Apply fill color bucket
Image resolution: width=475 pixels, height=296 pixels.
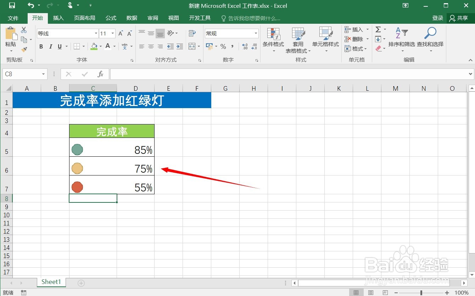point(94,46)
